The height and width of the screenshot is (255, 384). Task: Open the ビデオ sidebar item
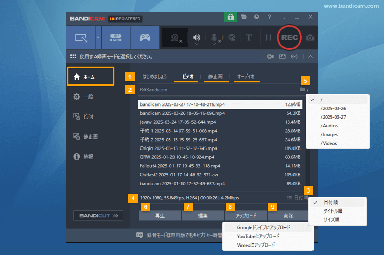tap(83, 116)
